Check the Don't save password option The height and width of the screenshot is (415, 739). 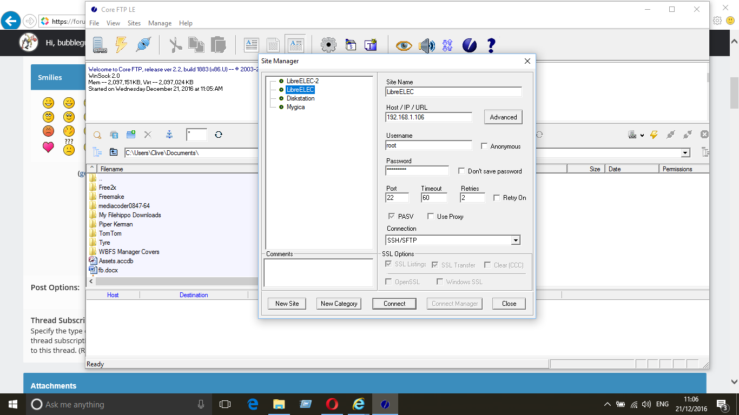[461, 171]
